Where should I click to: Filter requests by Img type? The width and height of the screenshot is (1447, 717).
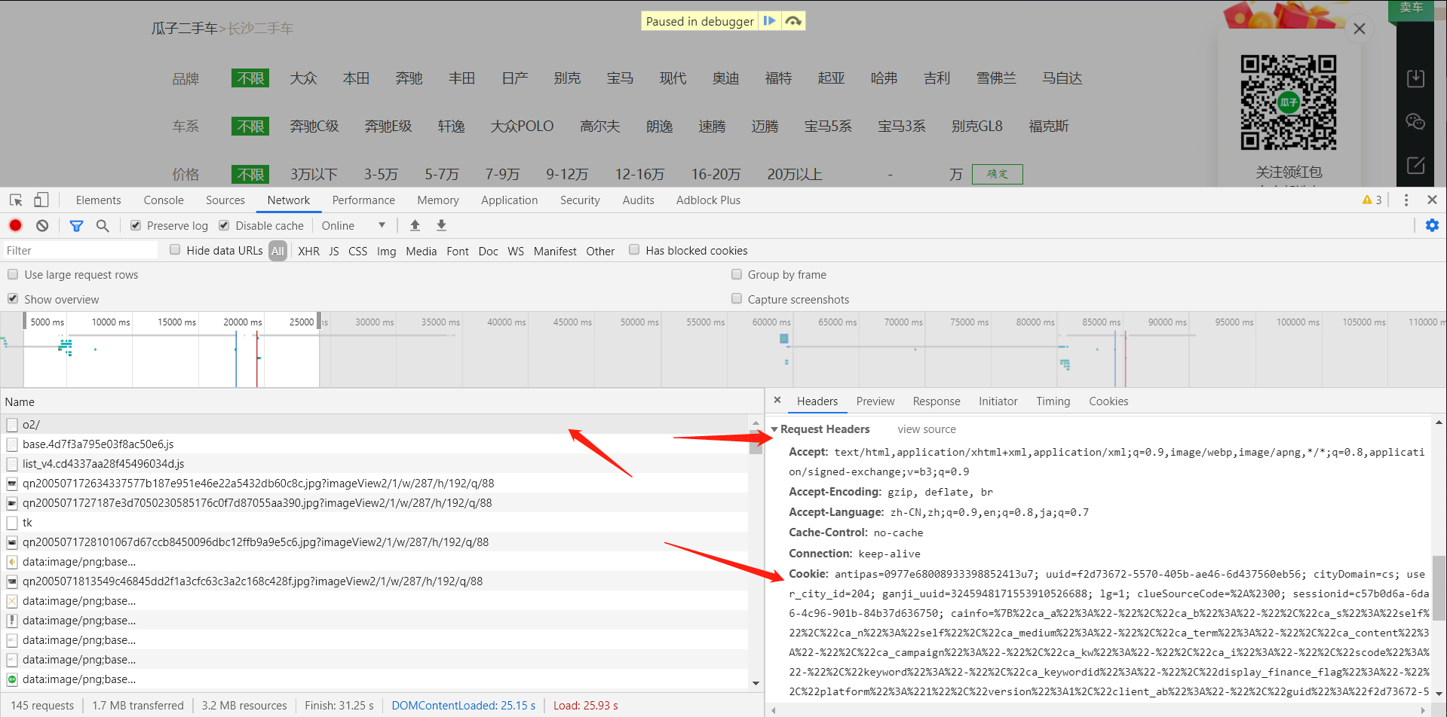[x=386, y=251]
